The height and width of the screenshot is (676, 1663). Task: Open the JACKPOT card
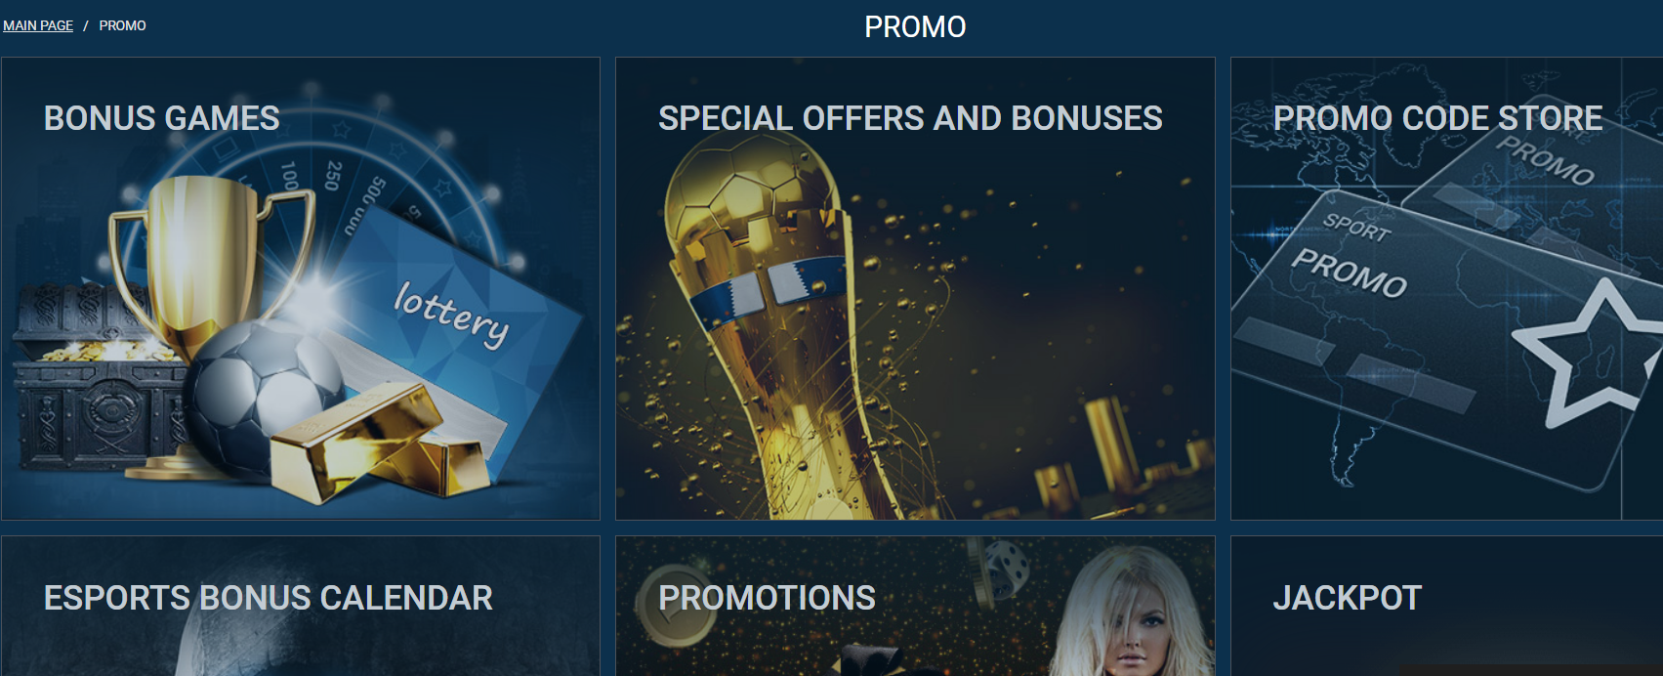1348,598
